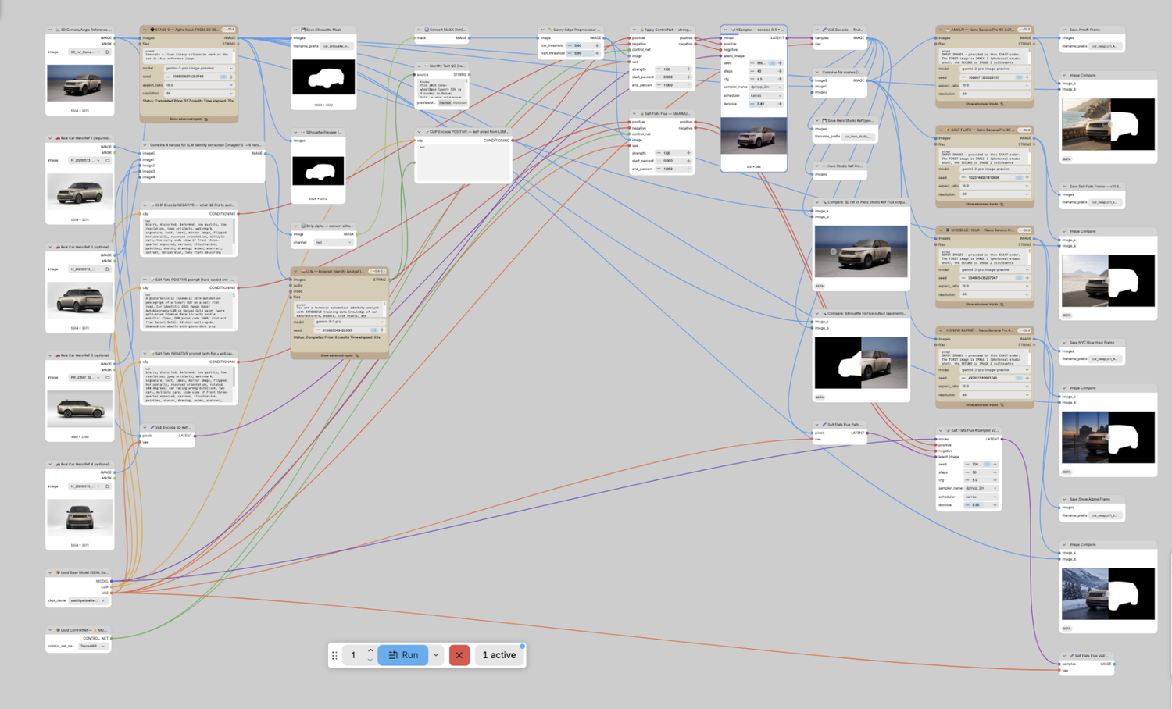Viewport: 1172px width, 709px height.
Task: Increase cfg with plus in main KSampler node
Action: pyautogui.click(x=780, y=79)
